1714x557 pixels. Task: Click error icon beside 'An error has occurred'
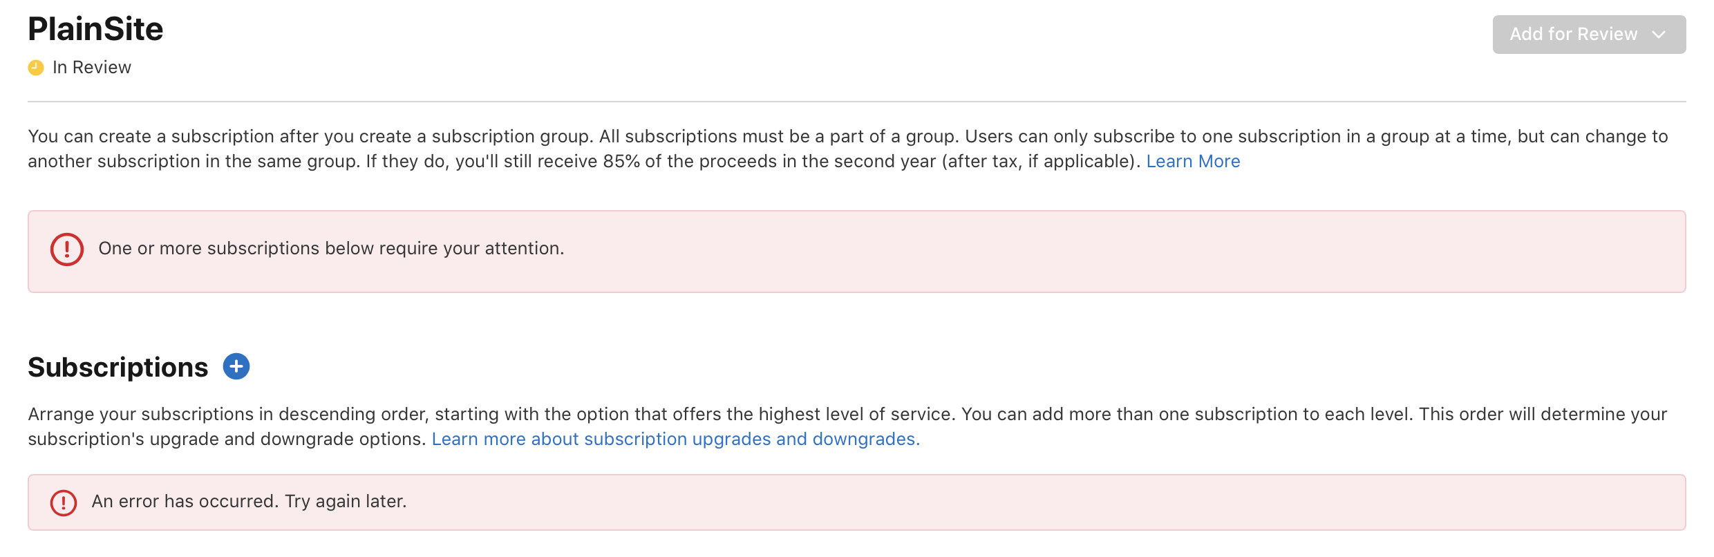click(64, 502)
